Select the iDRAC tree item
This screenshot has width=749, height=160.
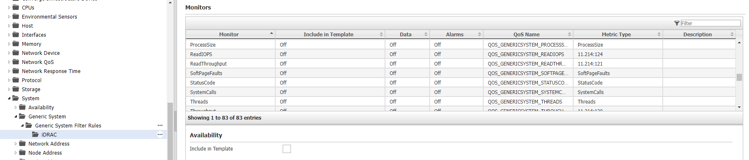click(x=49, y=134)
